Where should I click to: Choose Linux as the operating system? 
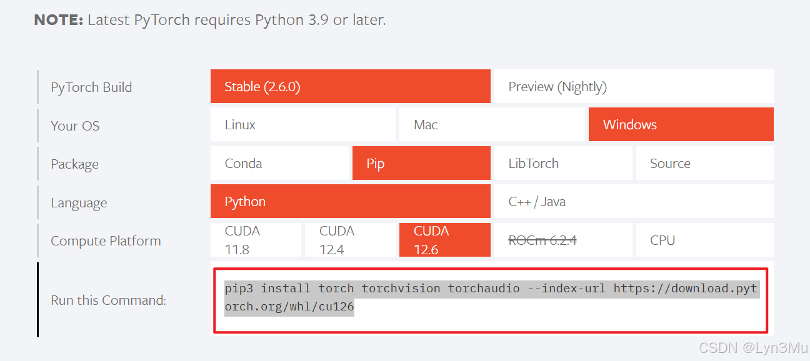302,124
